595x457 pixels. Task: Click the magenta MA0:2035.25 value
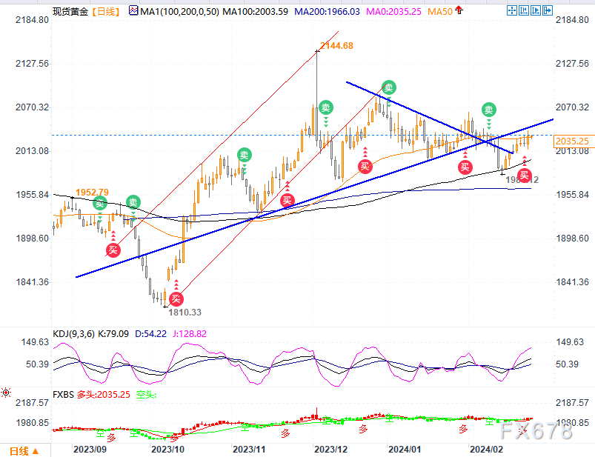click(393, 11)
